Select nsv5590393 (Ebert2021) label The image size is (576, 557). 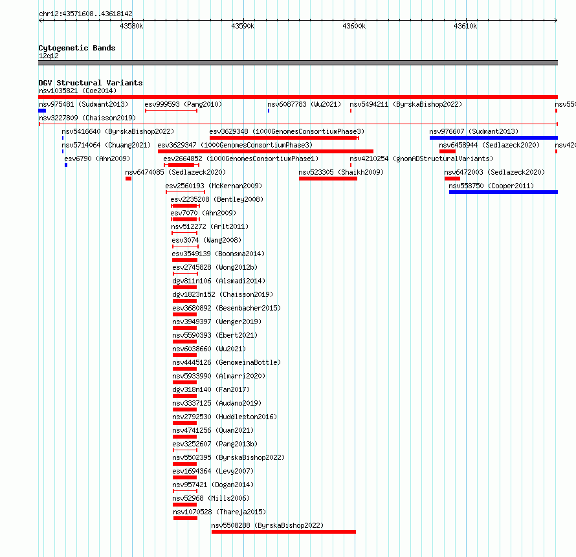pyautogui.click(x=216, y=335)
